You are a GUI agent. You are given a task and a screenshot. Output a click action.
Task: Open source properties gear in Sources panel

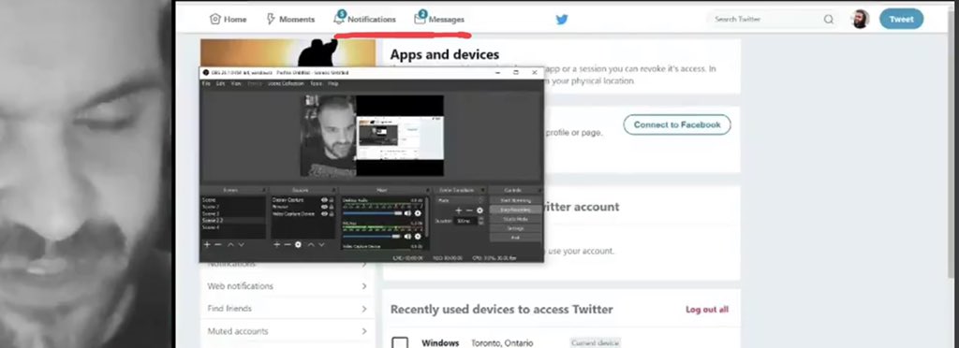pyautogui.click(x=299, y=245)
